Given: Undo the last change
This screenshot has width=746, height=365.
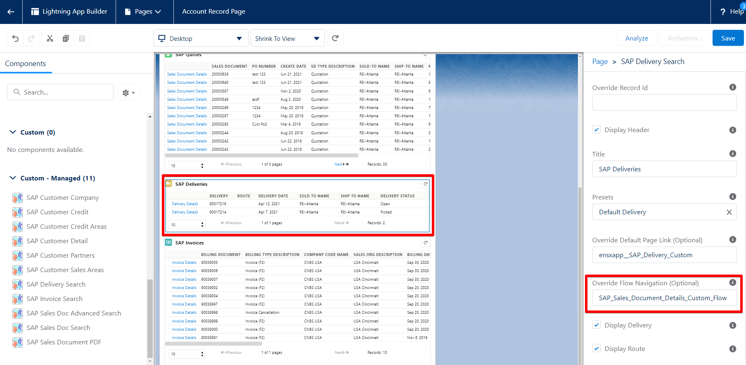Looking at the screenshot, I should pyautogui.click(x=15, y=38).
